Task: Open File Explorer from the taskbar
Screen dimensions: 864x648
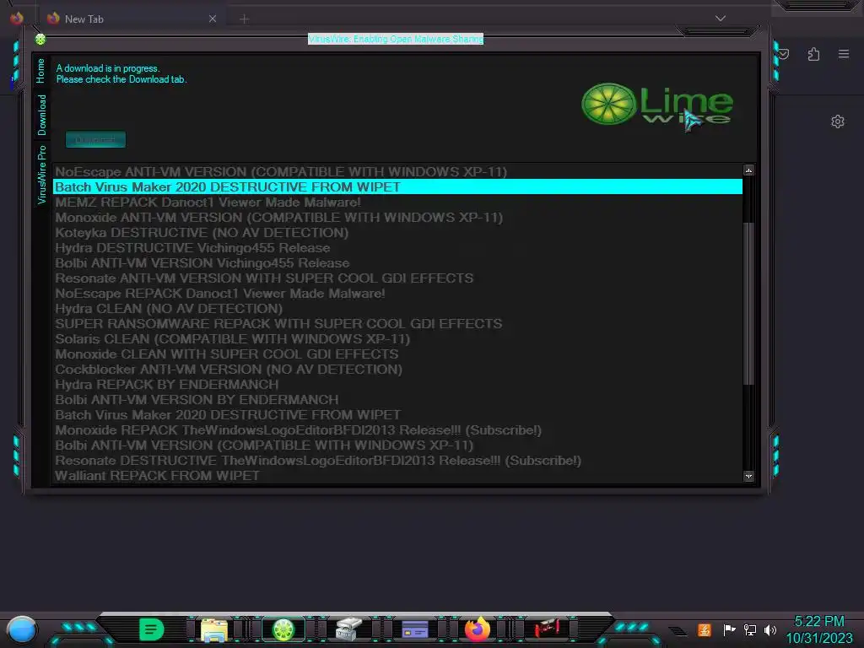Action: 214,630
